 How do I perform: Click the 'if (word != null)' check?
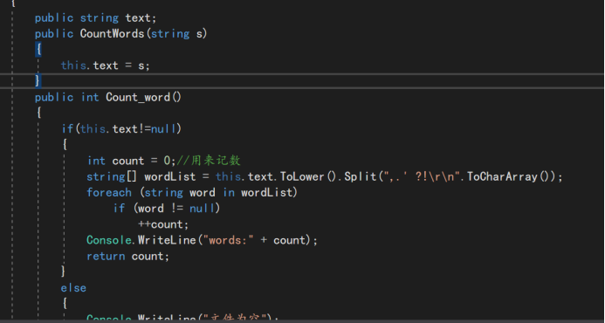coord(166,209)
